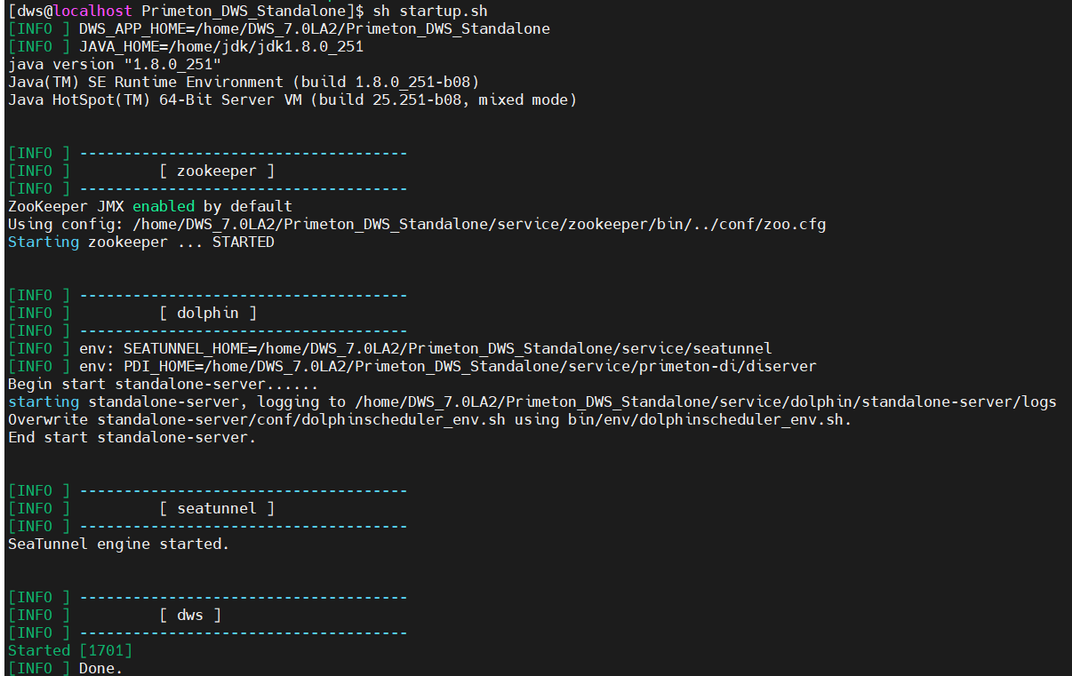Click the 'SeaTunnel engine started.' message
This screenshot has height=676, width=1072.
[x=118, y=544]
